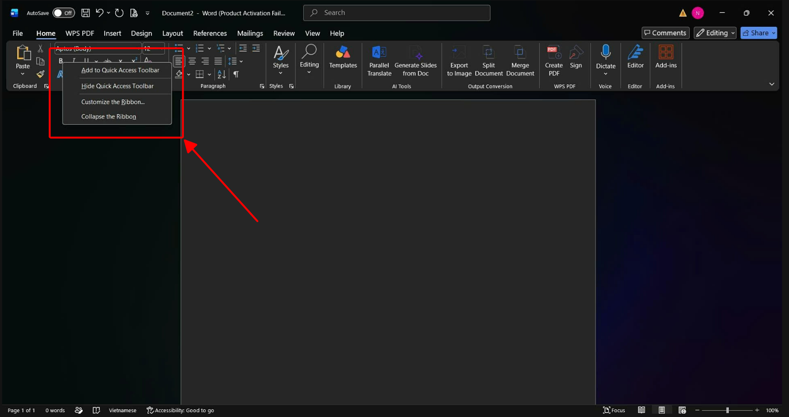Click the Decrease Indent icon
Image resolution: width=789 pixels, height=417 pixels.
[243, 48]
